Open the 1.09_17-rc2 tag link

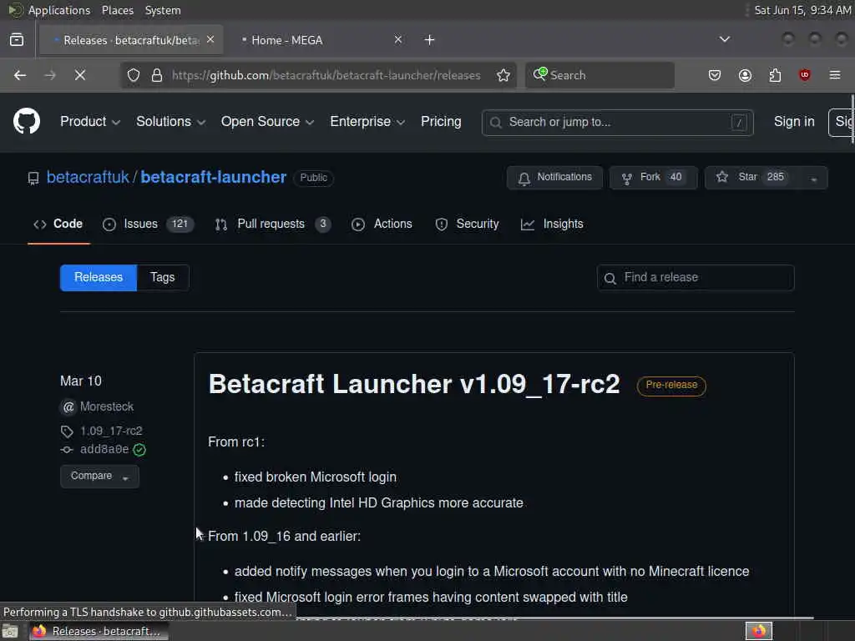click(x=111, y=432)
